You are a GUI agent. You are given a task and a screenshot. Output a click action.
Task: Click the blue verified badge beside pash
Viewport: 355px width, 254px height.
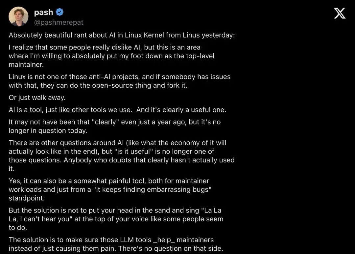click(x=59, y=12)
